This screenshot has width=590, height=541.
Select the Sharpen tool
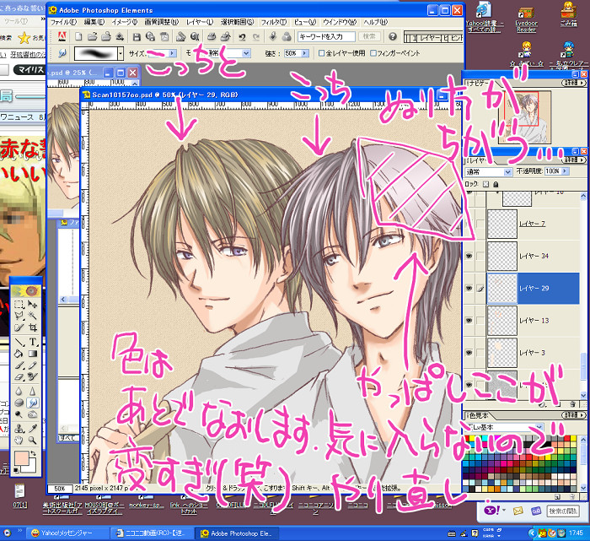point(33,391)
